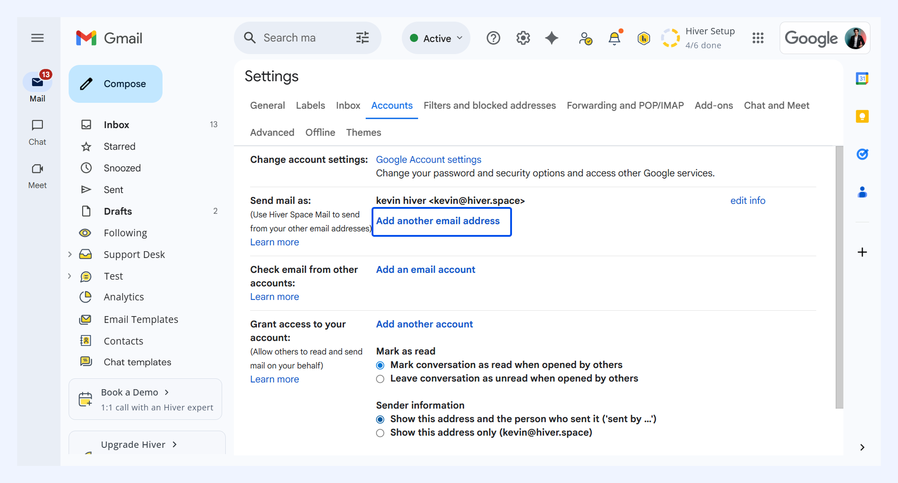Select Show this address only option

(380, 433)
